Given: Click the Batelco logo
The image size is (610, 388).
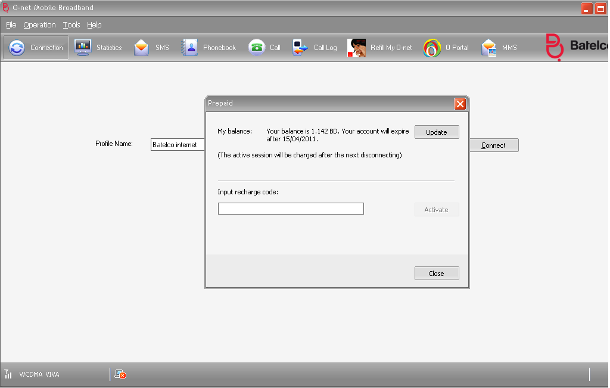Looking at the screenshot, I should coord(577,46).
